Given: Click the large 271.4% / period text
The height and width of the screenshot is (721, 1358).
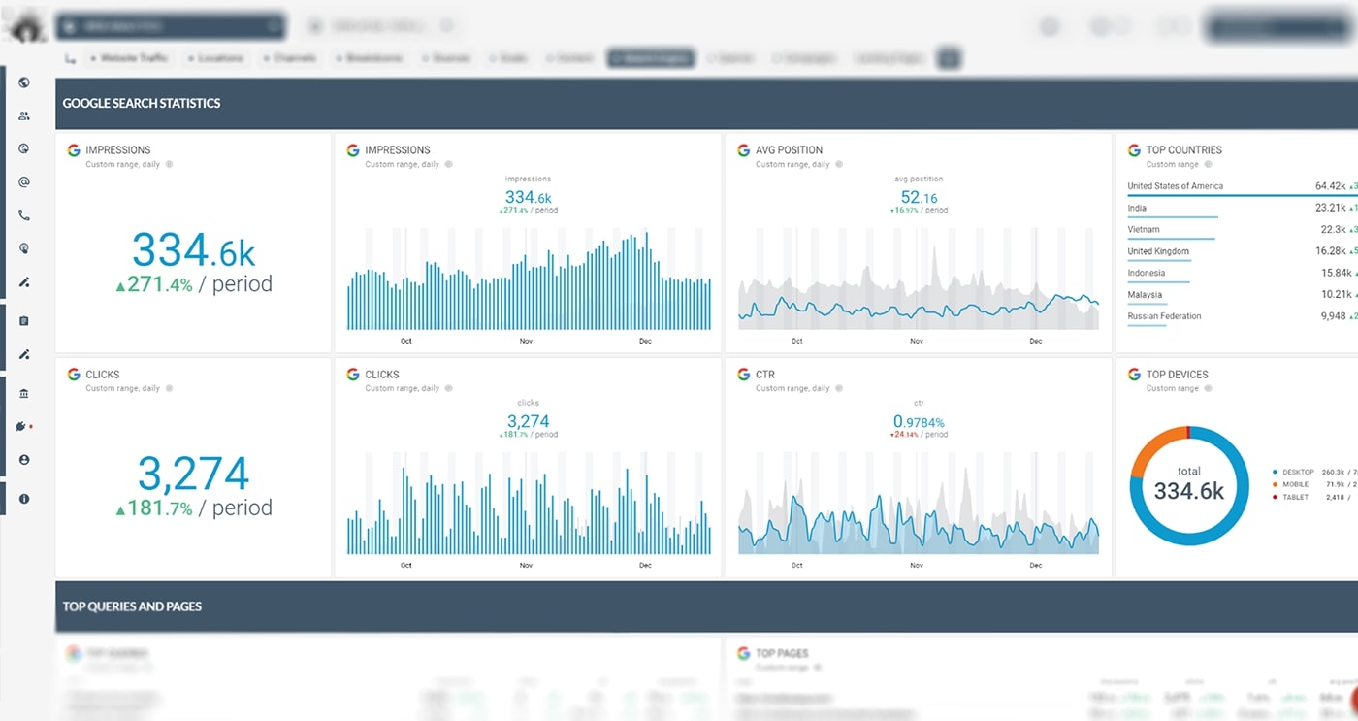Looking at the screenshot, I should click(x=194, y=284).
